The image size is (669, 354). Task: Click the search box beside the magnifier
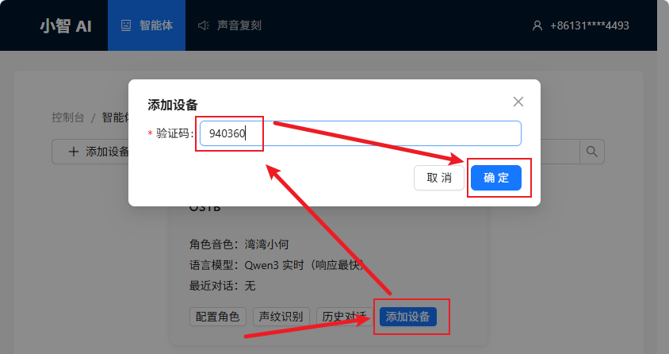pyautogui.click(x=559, y=151)
